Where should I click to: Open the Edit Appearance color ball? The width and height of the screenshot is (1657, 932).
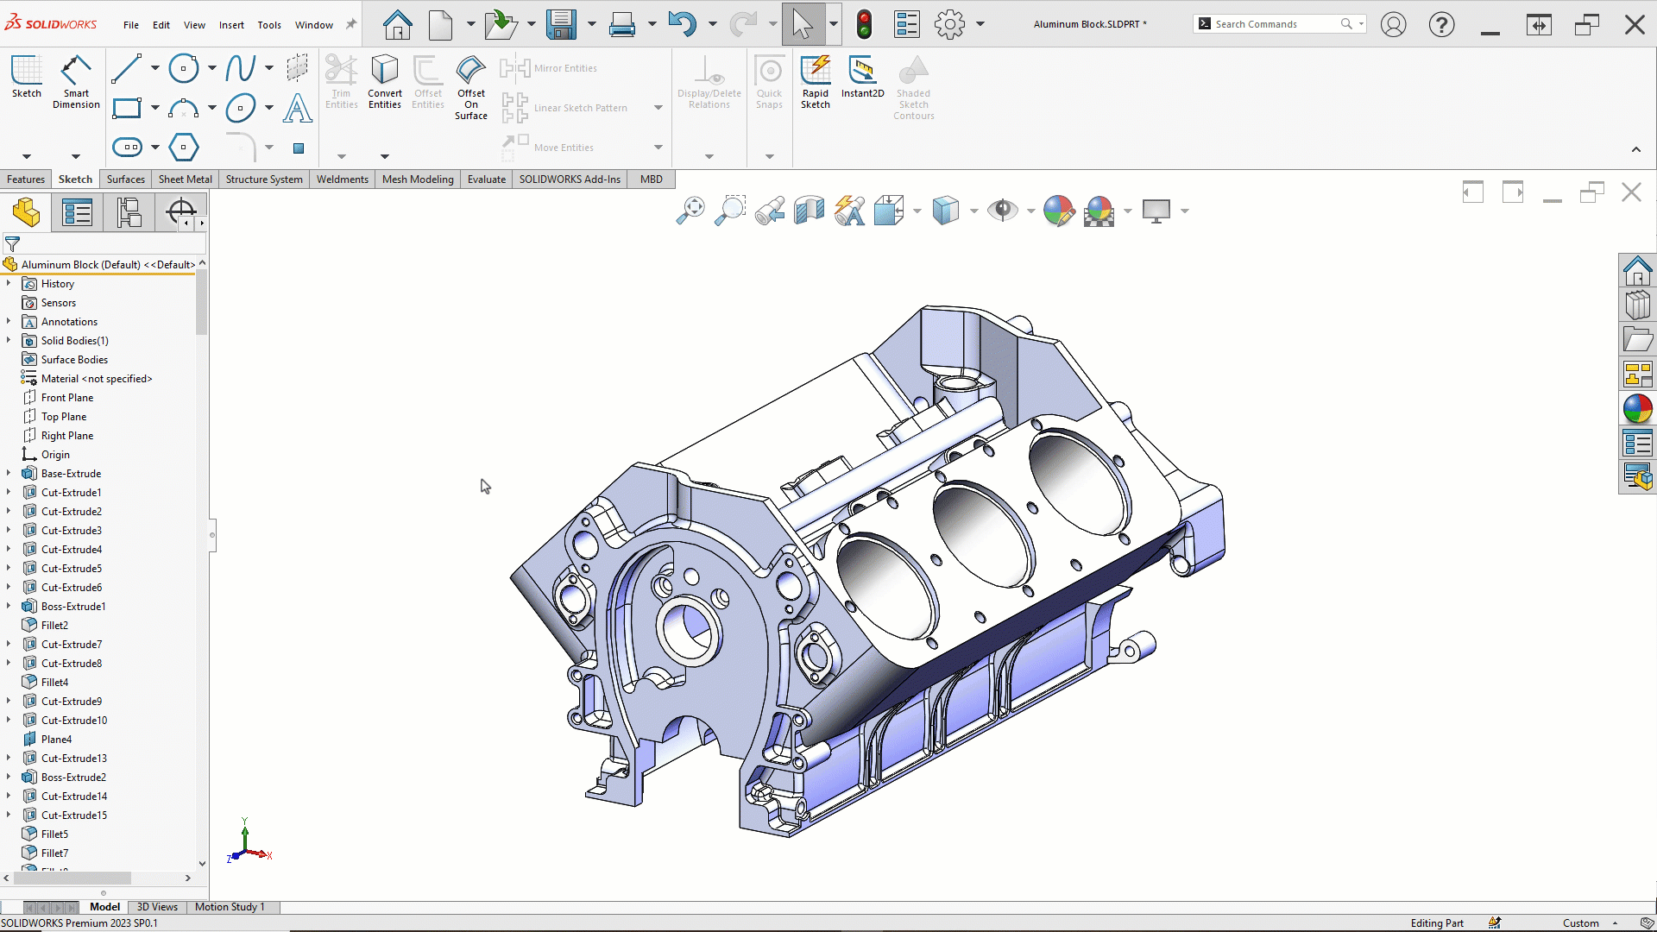click(x=1058, y=211)
